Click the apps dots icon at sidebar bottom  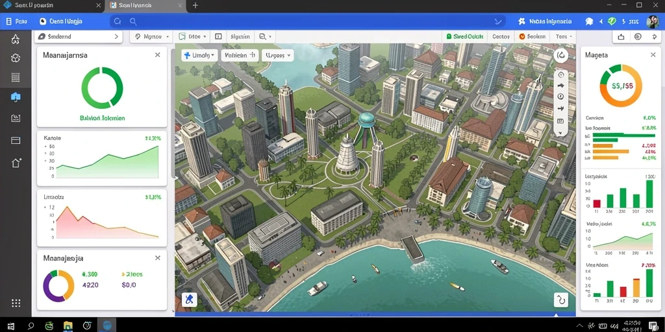pos(16,303)
